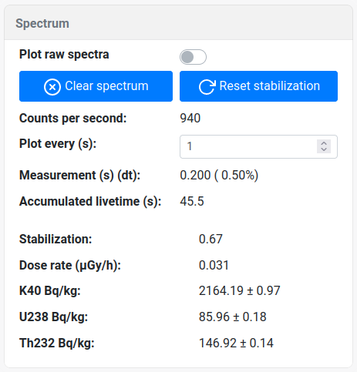Decrease Plot every value with the down arrow
This screenshot has height=372, width=357.
(324, 149)
